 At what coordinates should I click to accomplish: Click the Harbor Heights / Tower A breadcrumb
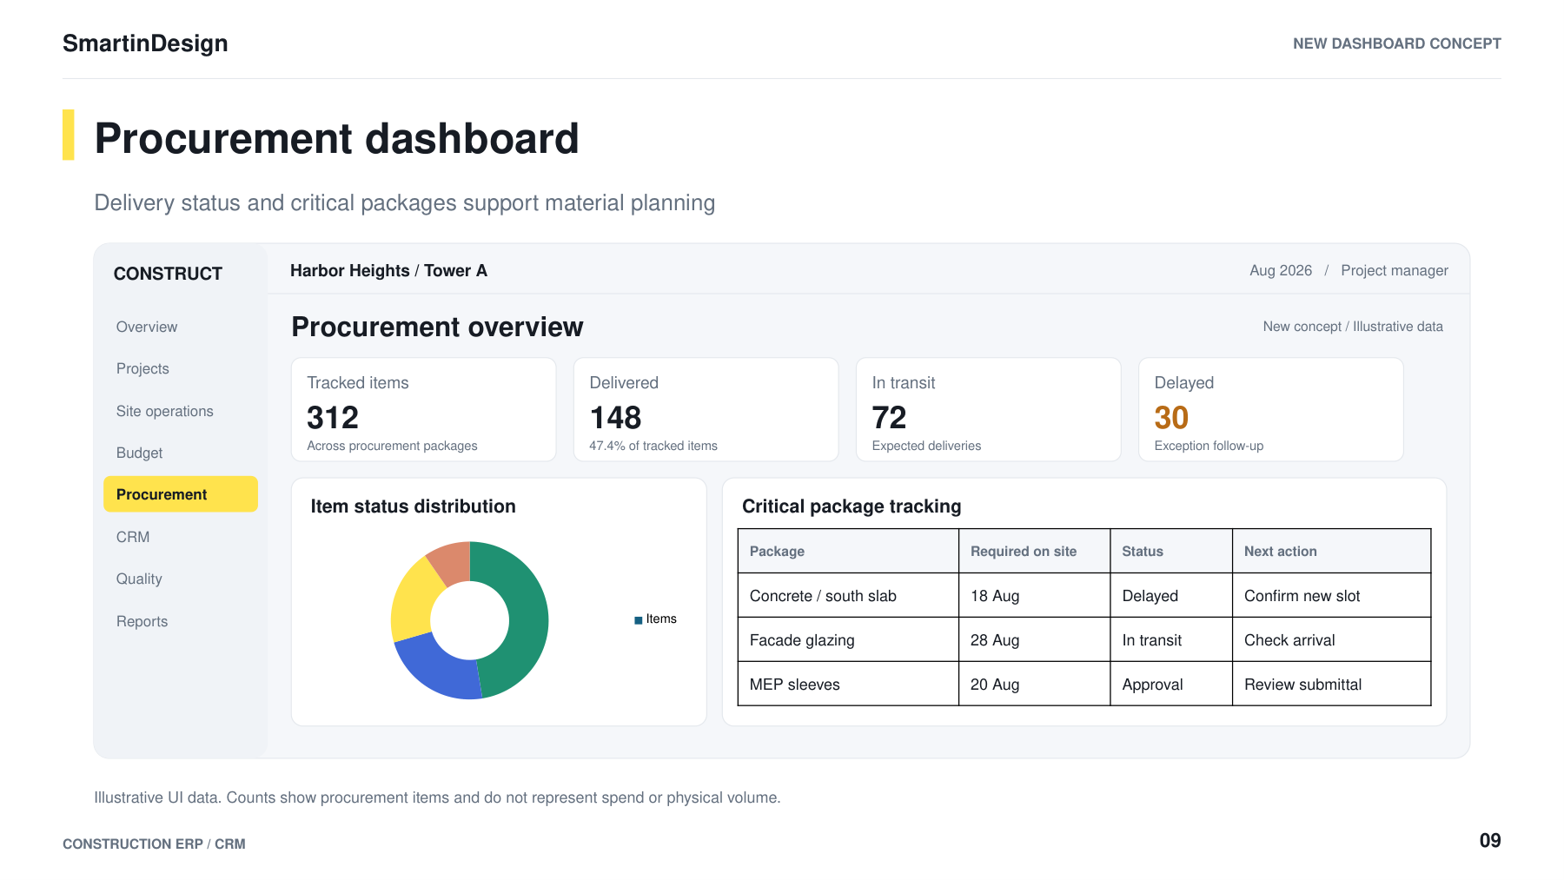point(388,270)
